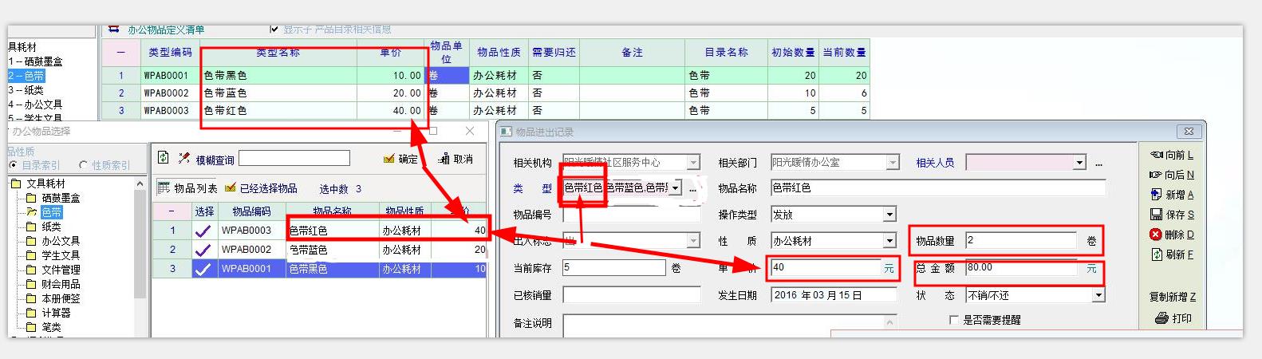Delete the record using 删除 button
Image resolution: width=1262 pixels, height=359 pixels.
click(x=1171, y=235)
